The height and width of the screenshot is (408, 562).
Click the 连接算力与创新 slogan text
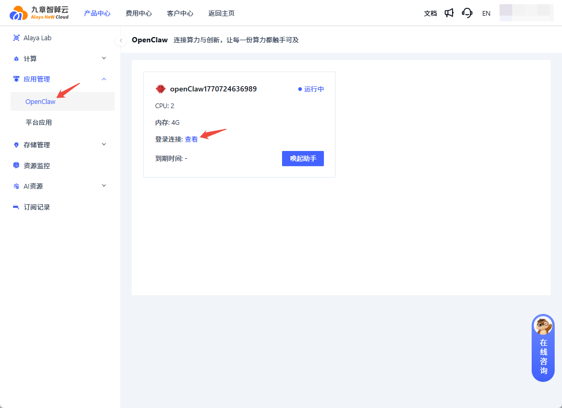click(236, 40)
